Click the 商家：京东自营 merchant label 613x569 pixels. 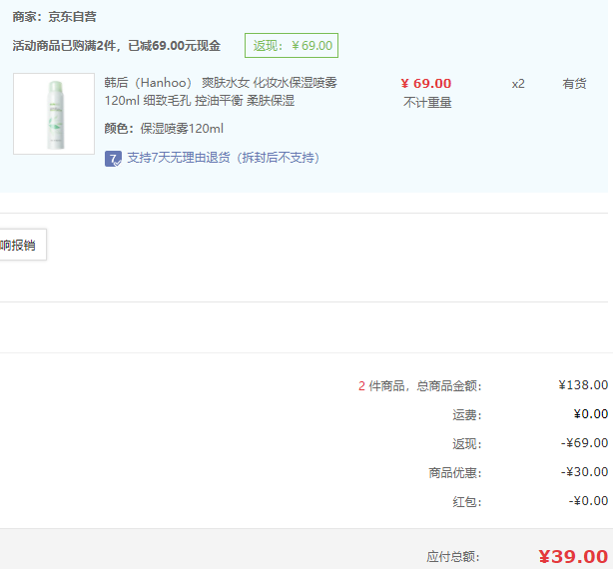click(54, 17)
